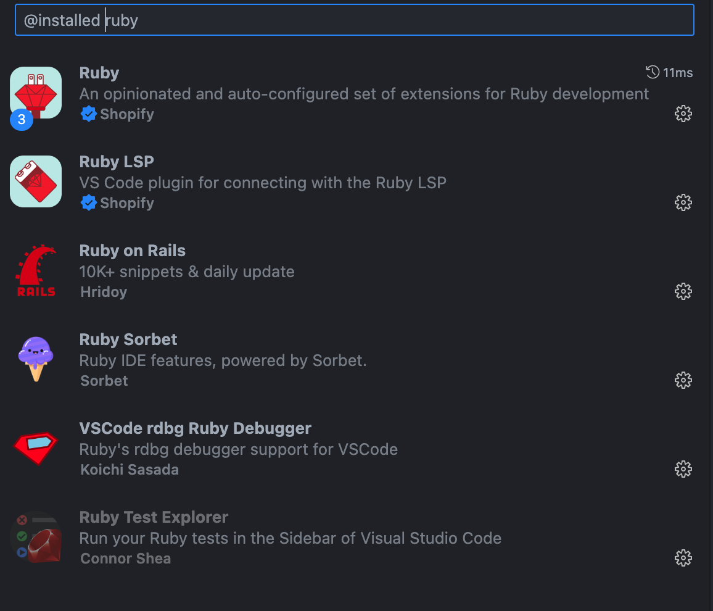
Task: Open manage gear for Ruby LSP
Action: (x=683, y=202)
